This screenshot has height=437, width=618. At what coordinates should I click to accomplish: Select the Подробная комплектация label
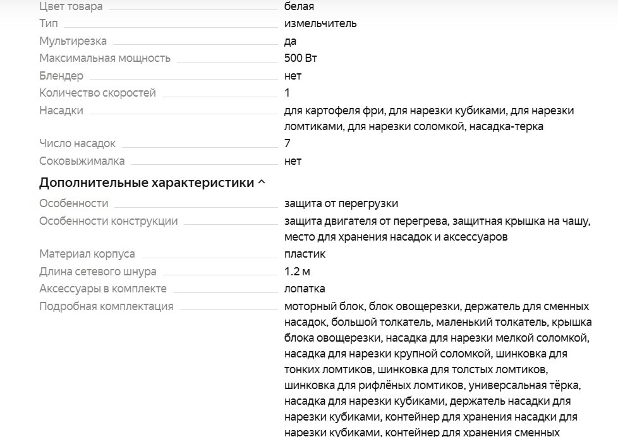click(106, 306)
